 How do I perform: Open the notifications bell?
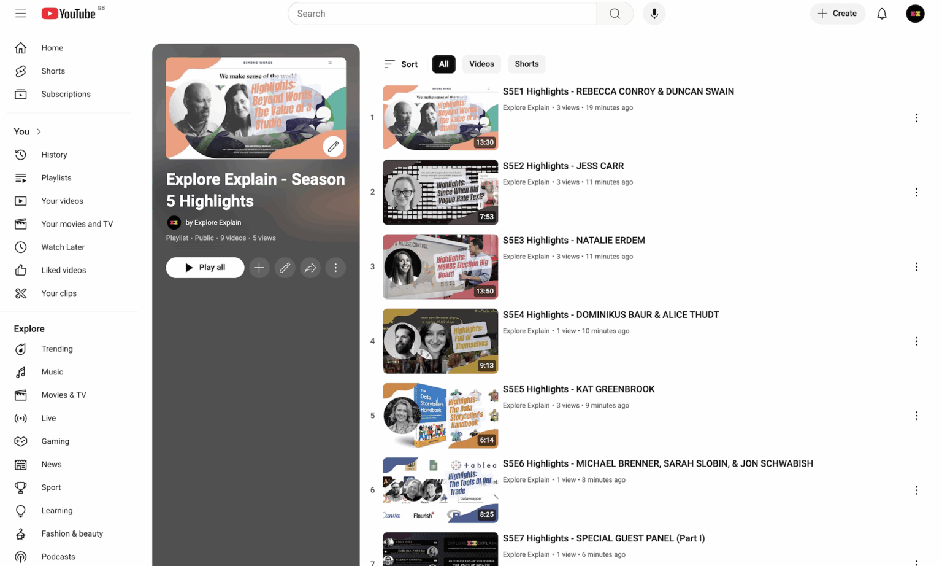pos(881,14)
